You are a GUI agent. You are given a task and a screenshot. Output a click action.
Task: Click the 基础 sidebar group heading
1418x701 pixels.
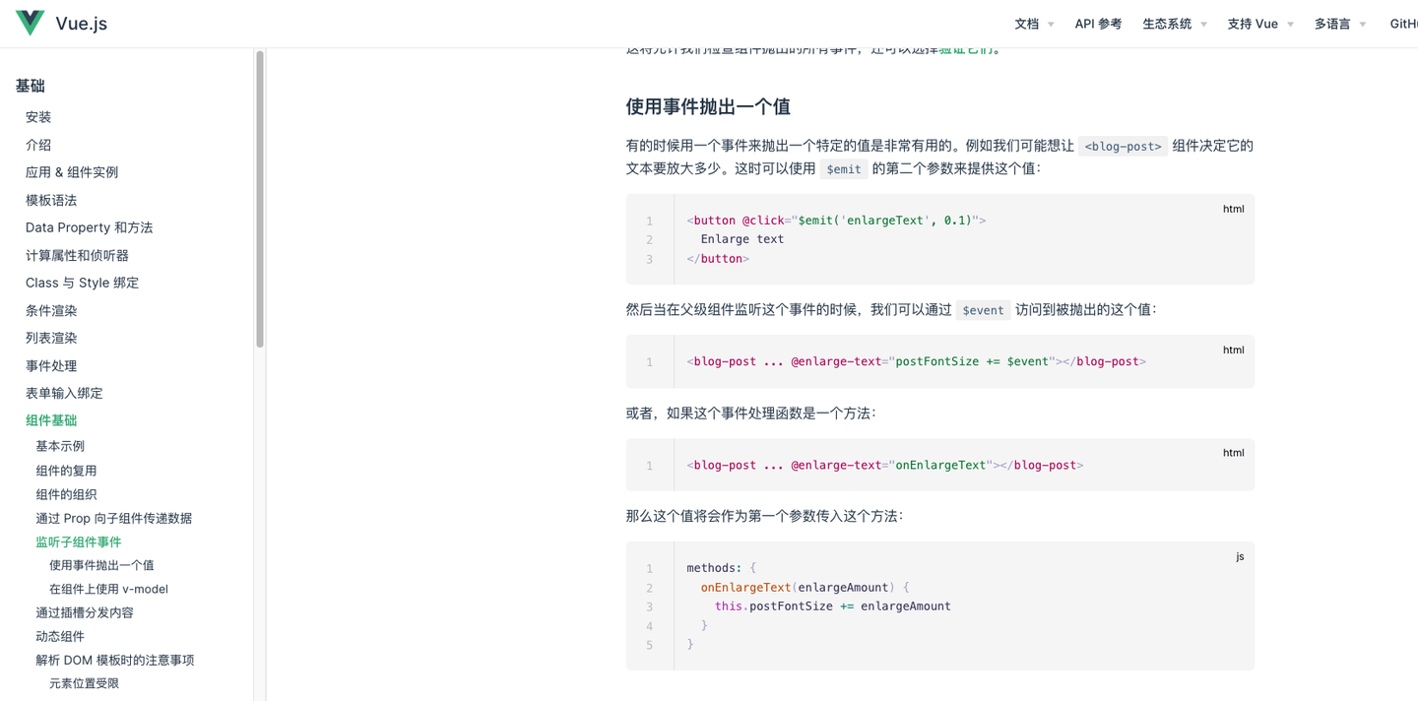coord(31,86)
